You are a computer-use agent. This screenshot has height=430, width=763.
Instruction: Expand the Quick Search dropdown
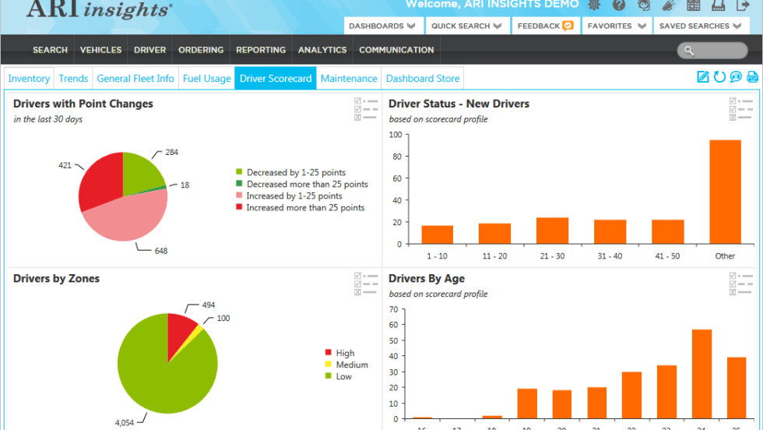(467, 26)
